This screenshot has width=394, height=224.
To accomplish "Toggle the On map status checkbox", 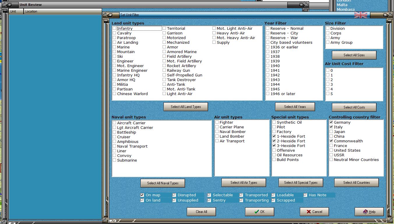I will pyautogui.click(x=142, y=195).
